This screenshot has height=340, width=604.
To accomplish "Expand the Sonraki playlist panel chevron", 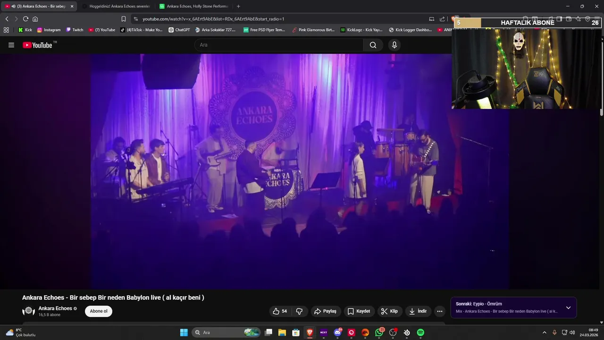I will coord(568,308).
